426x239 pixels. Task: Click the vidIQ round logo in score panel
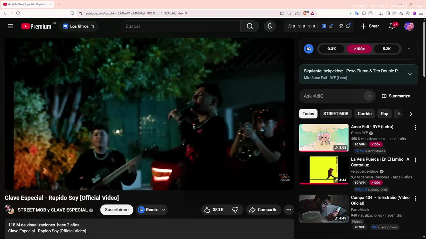309,49
